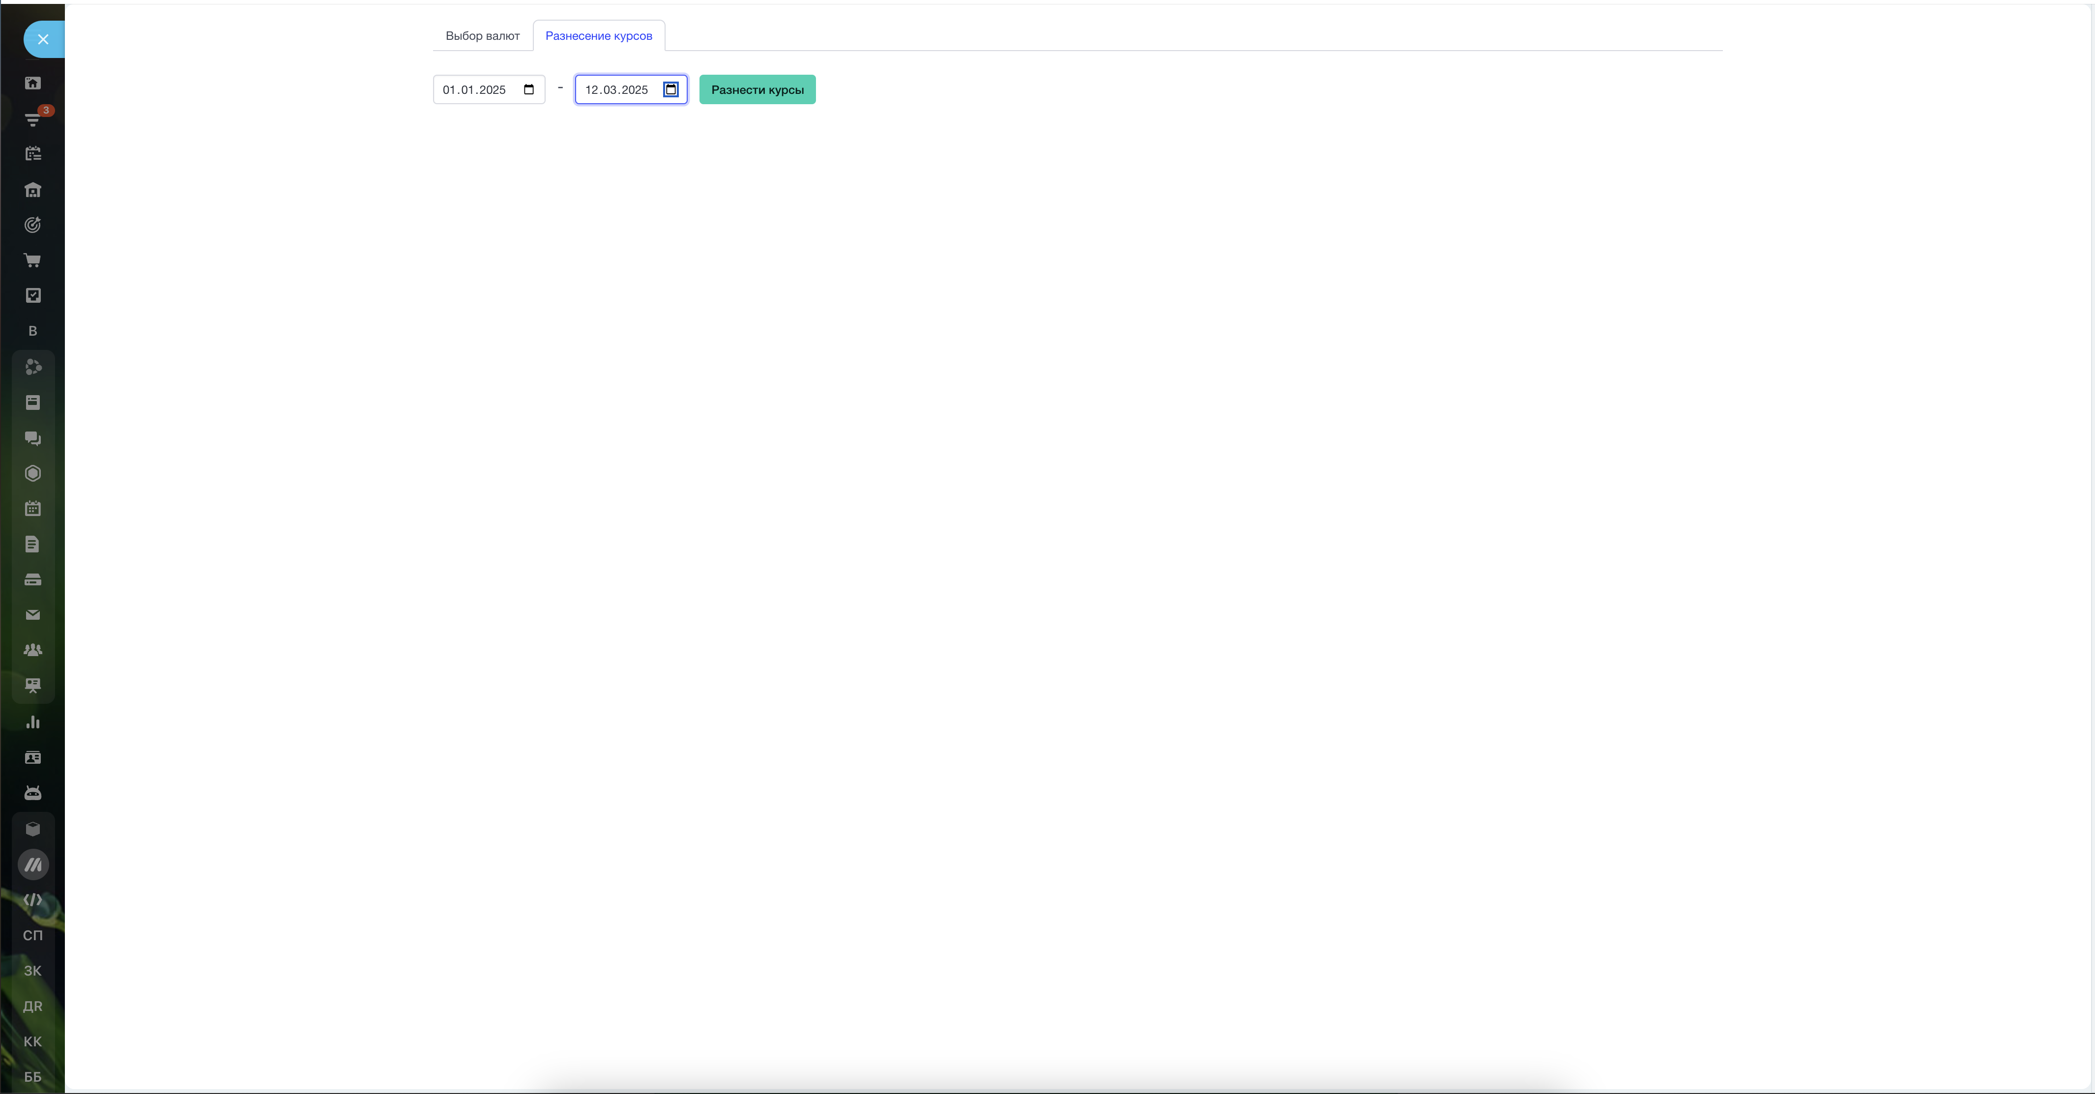
Task: Open the people group sidebar icon
Action: (x=32, y=651)
